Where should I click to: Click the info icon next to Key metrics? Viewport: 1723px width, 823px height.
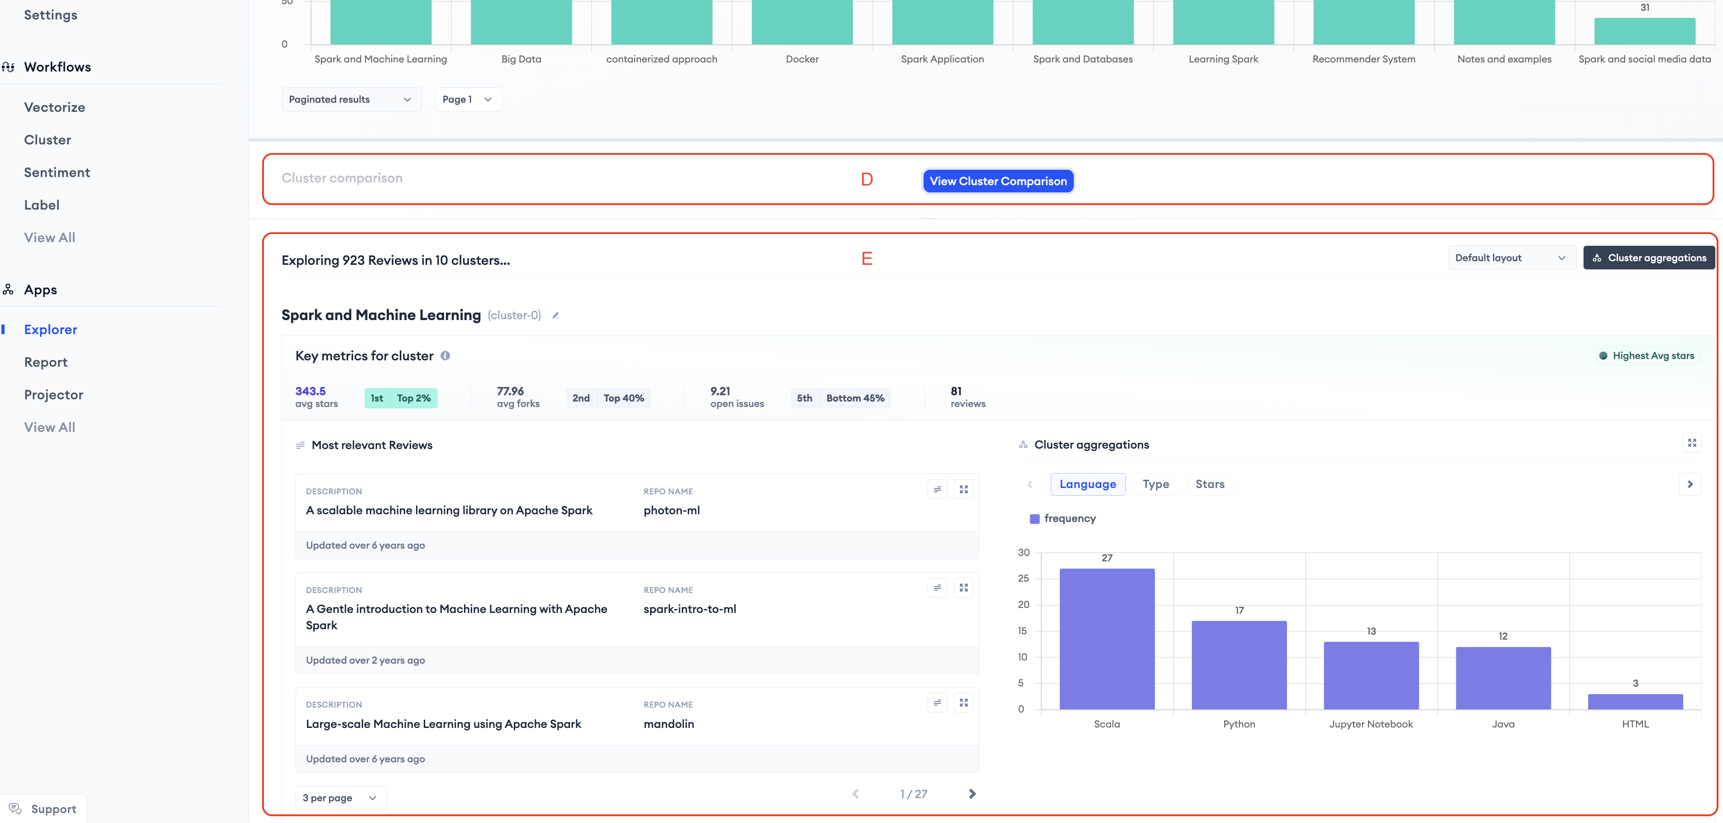click(x=445, y=356)
